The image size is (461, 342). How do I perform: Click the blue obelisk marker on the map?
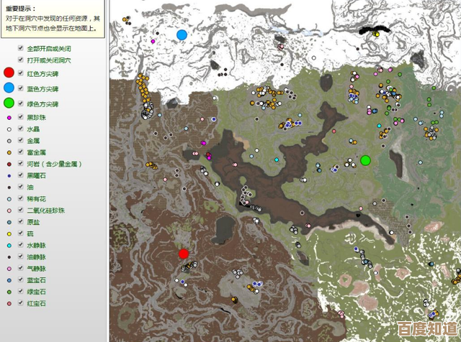[x=182, y=34]
